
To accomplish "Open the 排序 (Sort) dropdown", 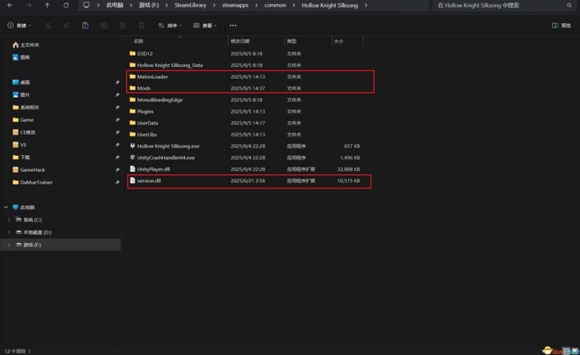I will (170, 26).
